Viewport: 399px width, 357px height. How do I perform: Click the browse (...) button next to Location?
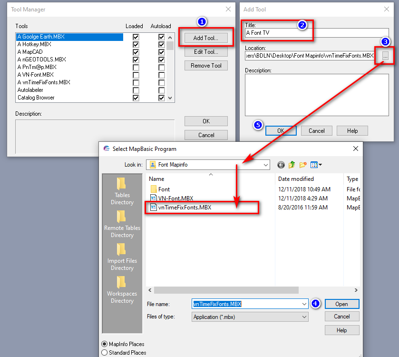point(385,56)
